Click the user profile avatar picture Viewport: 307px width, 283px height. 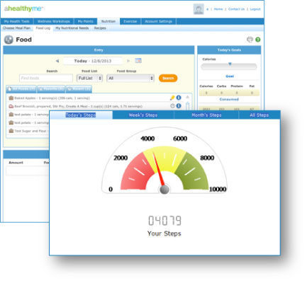point(199,9)
